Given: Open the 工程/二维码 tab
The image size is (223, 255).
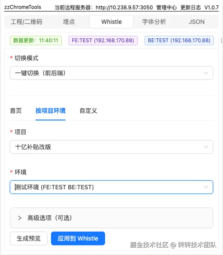Looking at the screenshot, I should pos(27,22).
